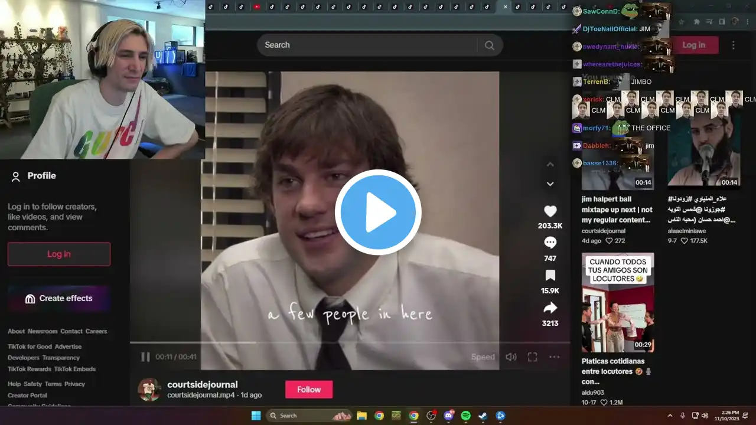Open the video's three-dot more options
Screen dimensions: 756x425
click(554, 357)
